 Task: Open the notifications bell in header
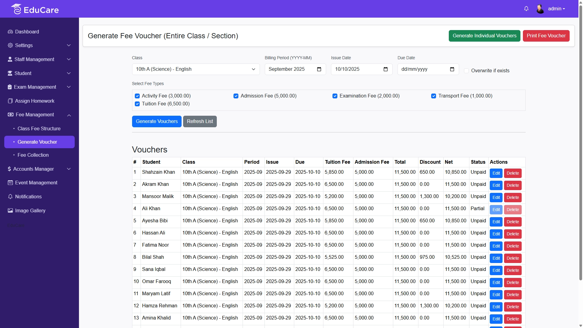[526, 9]
